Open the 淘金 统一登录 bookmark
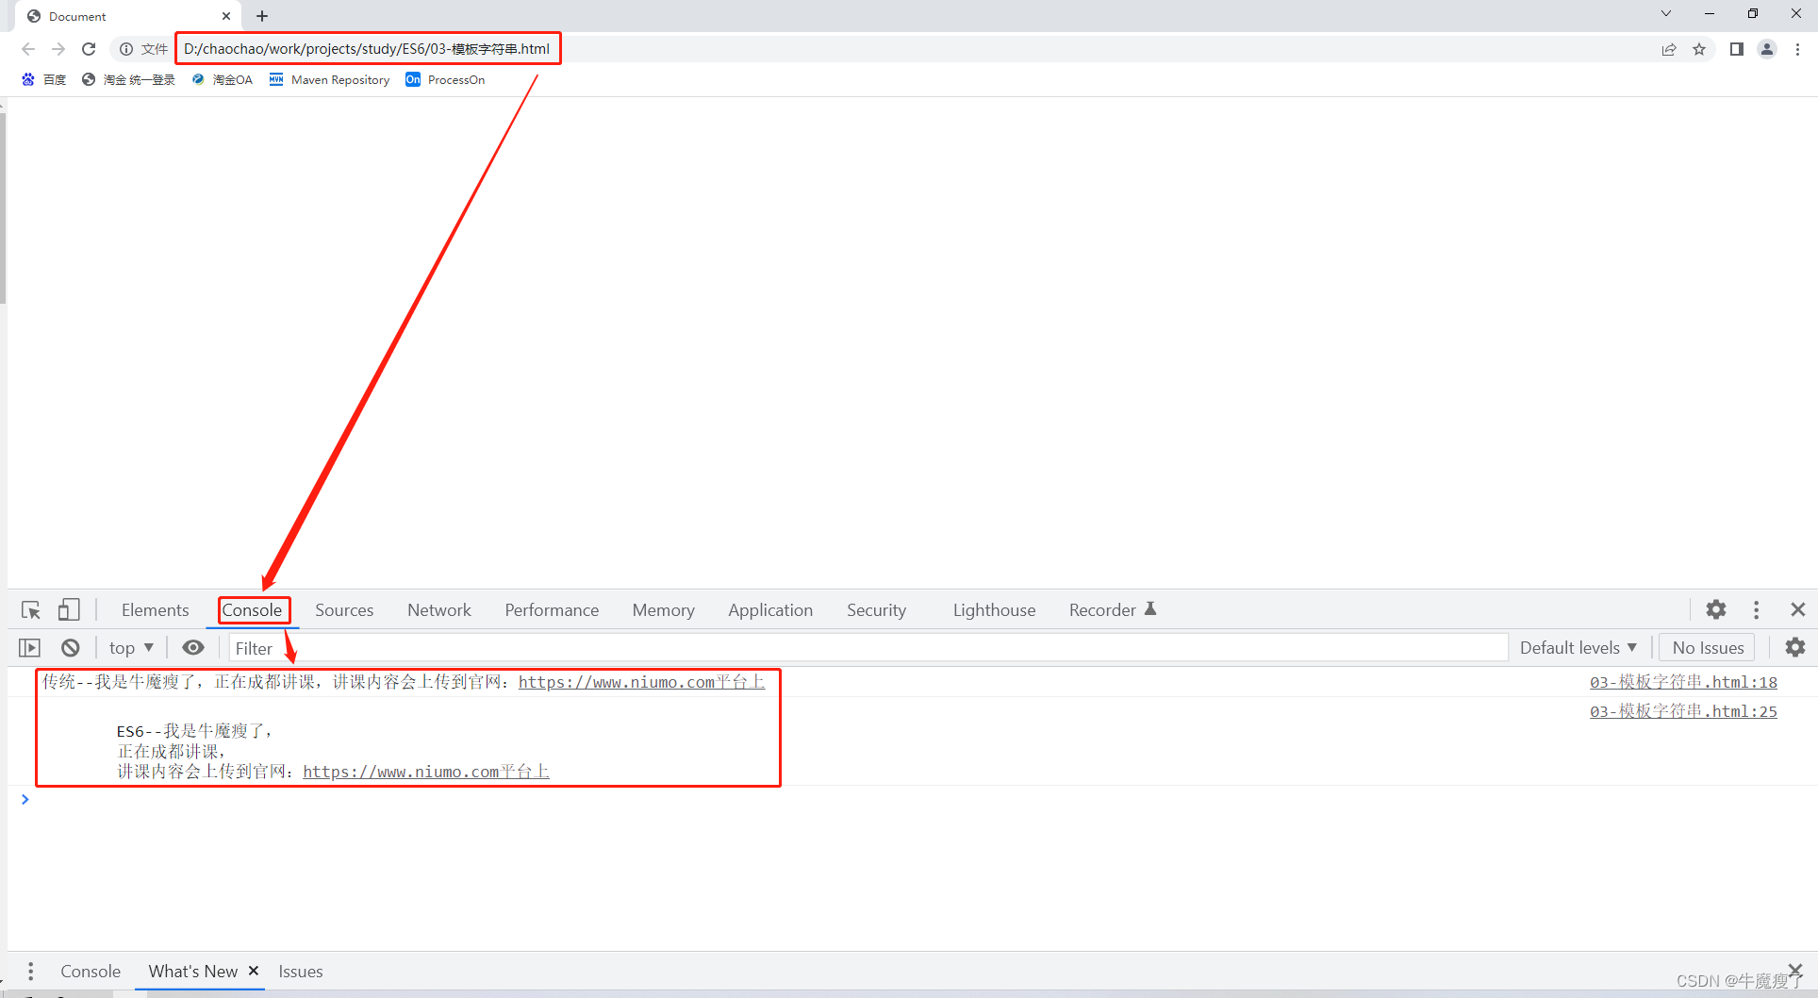The width and height of the screenshot is (1818, 998). pos(128,79)
